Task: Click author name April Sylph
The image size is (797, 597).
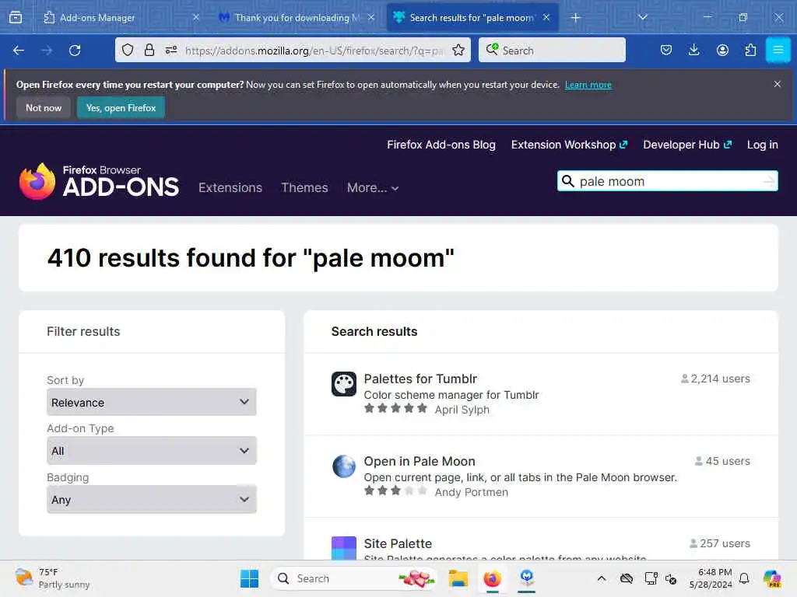Action: (462, 410)
